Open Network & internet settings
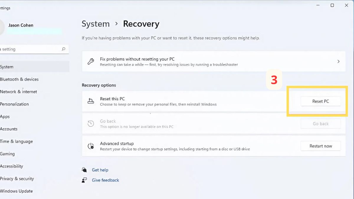 click(18, 92)
